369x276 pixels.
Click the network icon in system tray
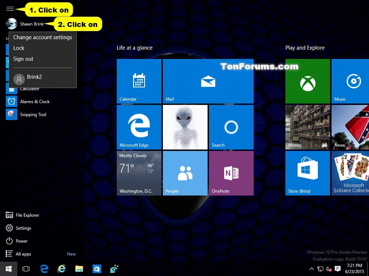pos(320,269)
